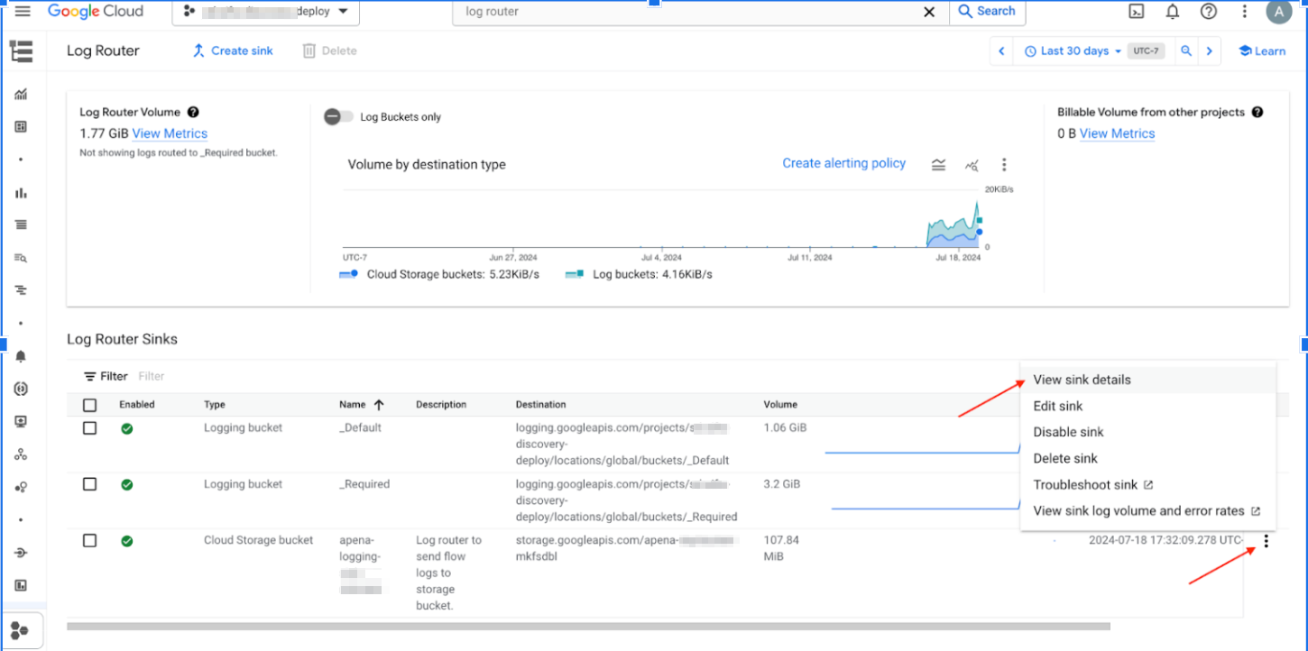Image resolution: width=1308 pixels, height=651 pixels.
Task: Sort the table by Name column arrow
Action: (379, 405)
